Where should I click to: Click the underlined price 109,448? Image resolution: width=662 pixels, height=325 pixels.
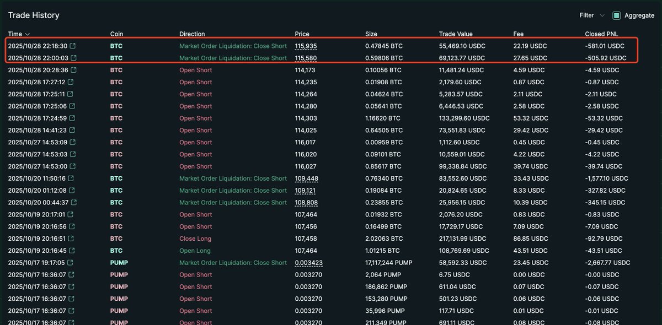(x=306, y=178)
